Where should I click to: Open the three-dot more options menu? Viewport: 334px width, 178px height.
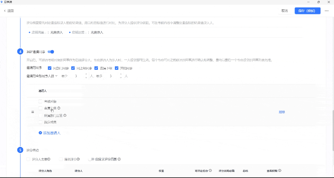[x=327, y=11]
